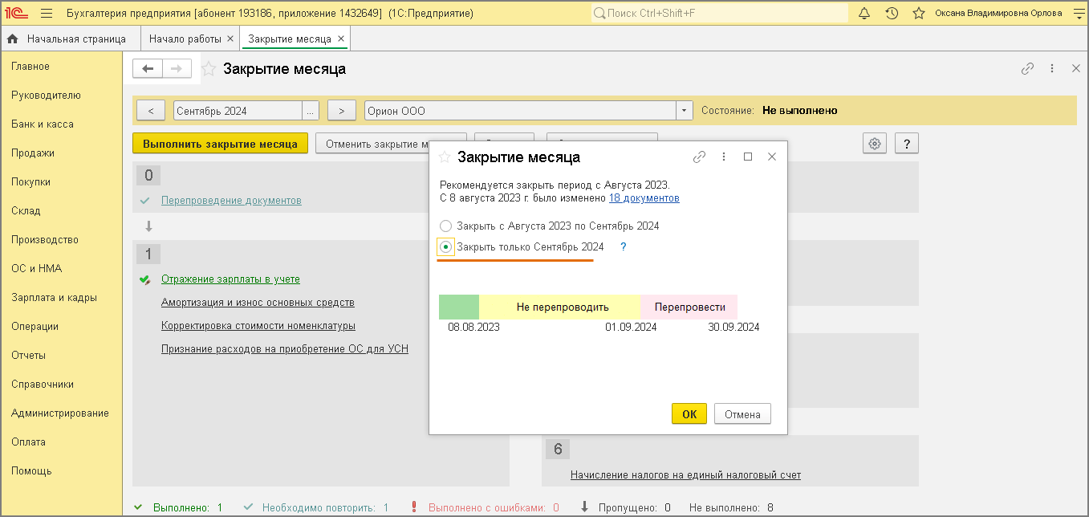1089x517 pixels.
Task: Open notifications bell
Action: tap(864, 13)
